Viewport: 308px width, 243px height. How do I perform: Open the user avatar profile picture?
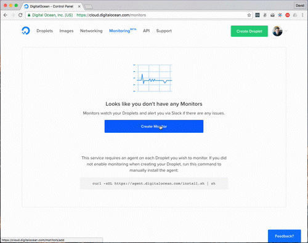277,31
